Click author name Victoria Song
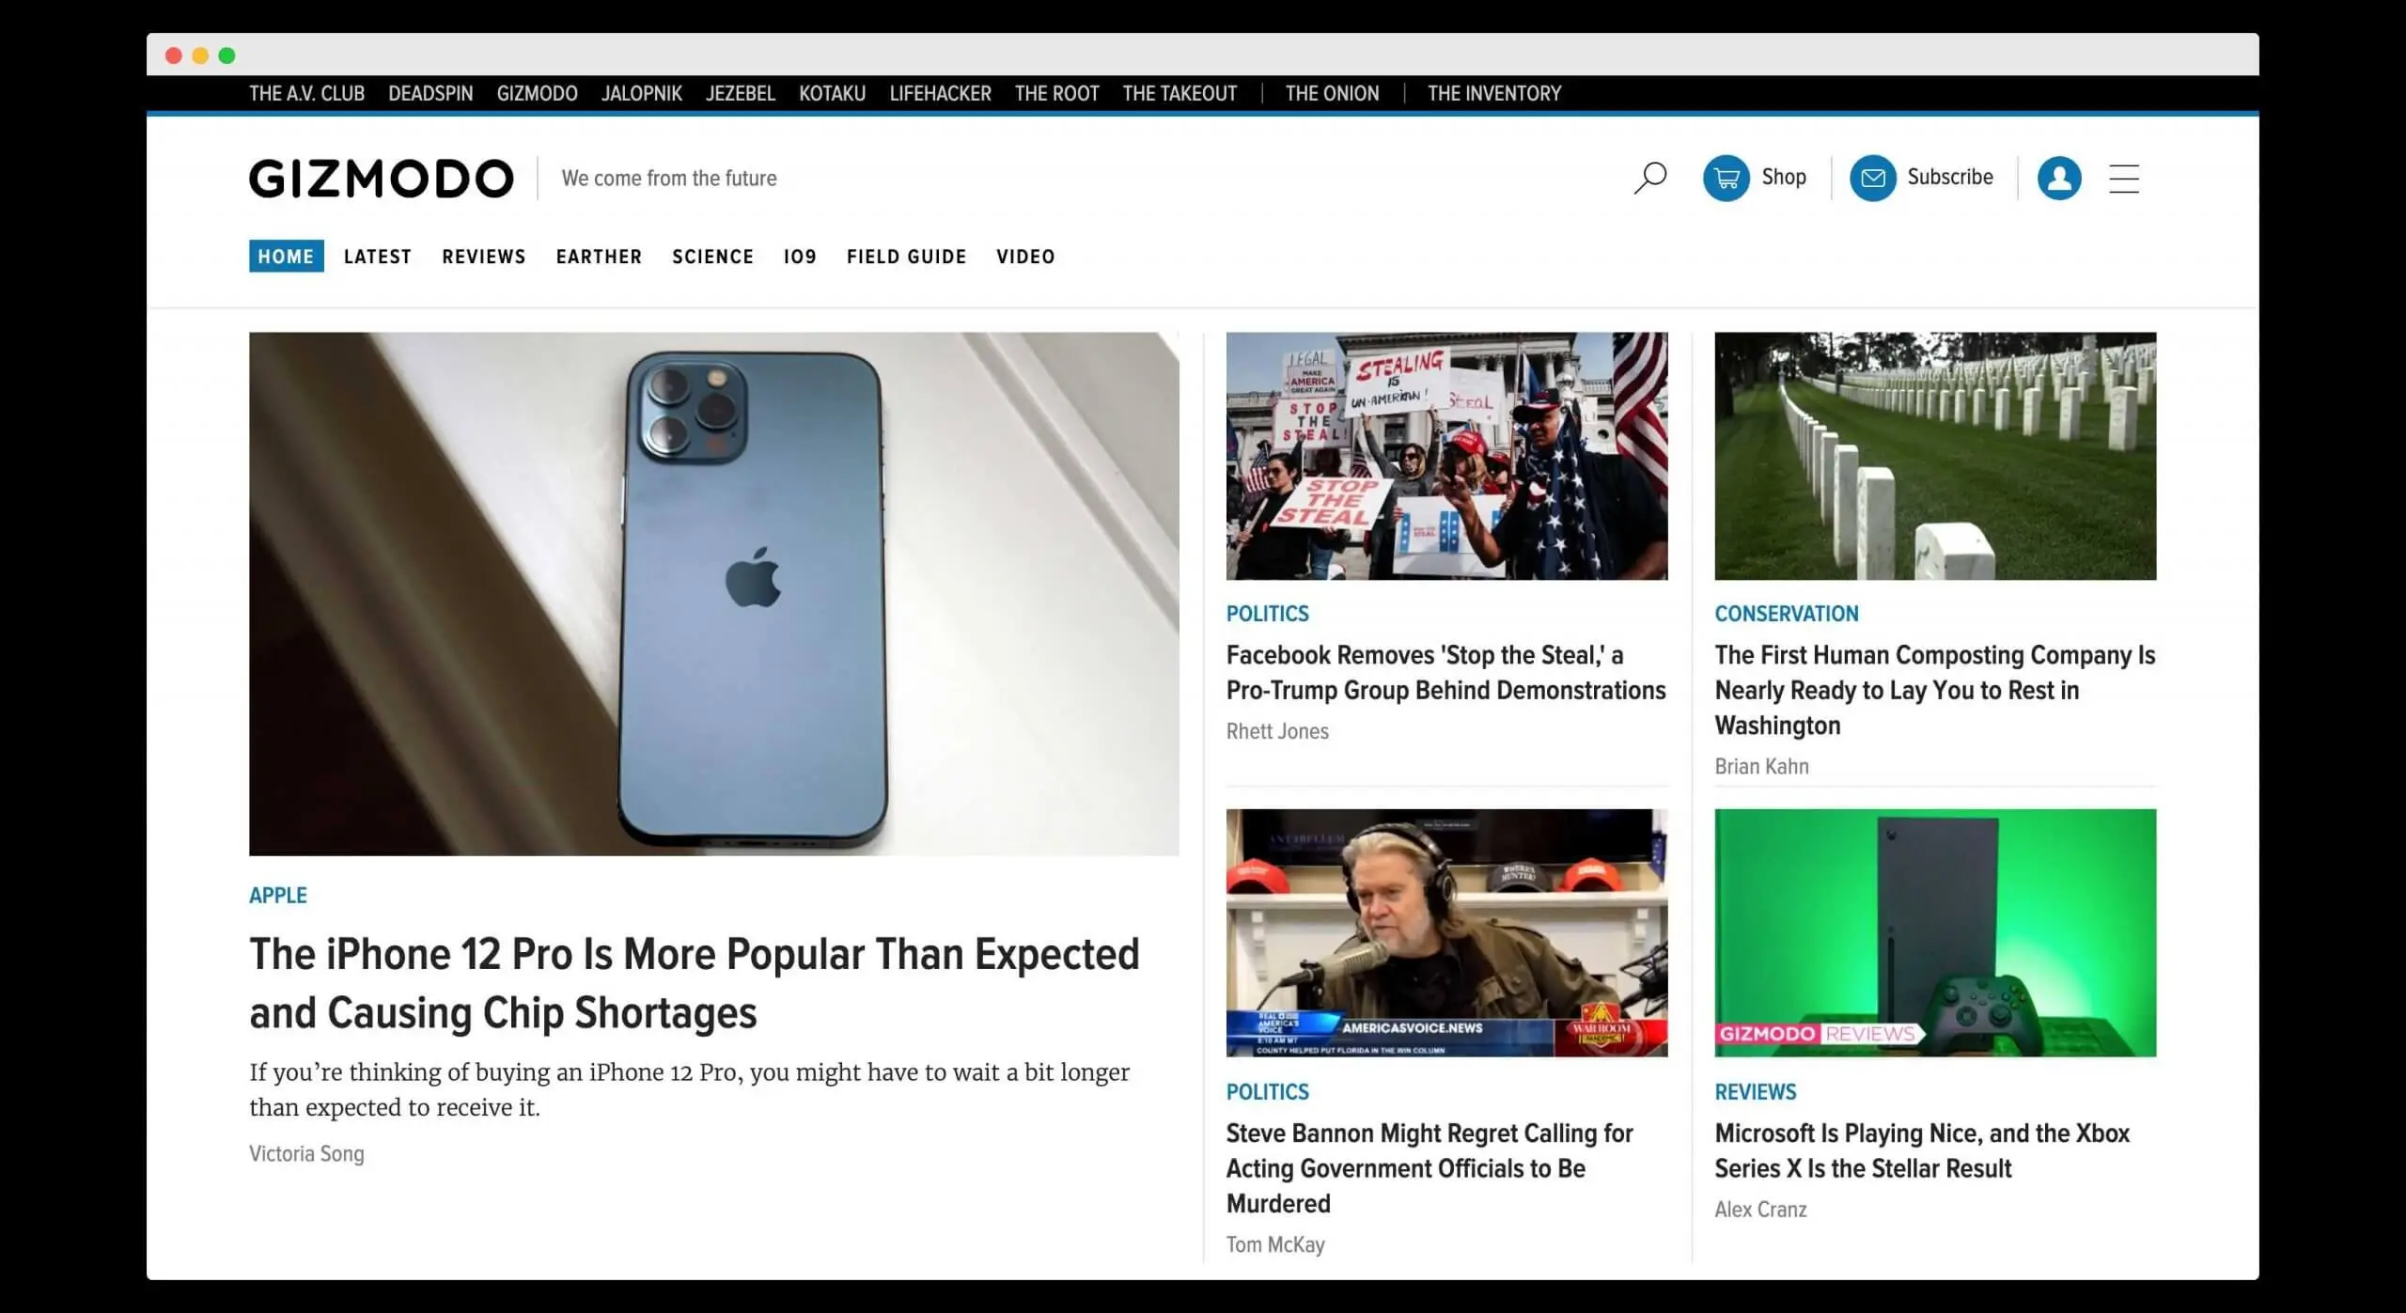This screenshot has width=2406, height=1313. click(x=306, y=1153)
